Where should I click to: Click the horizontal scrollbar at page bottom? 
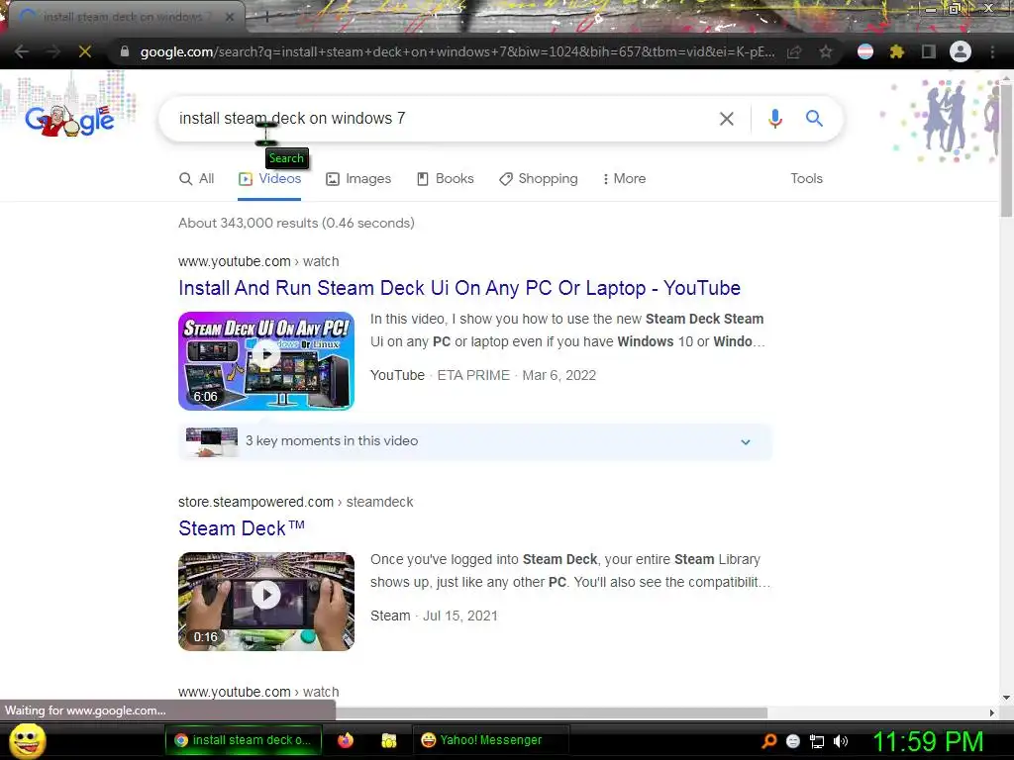[552, 712]
